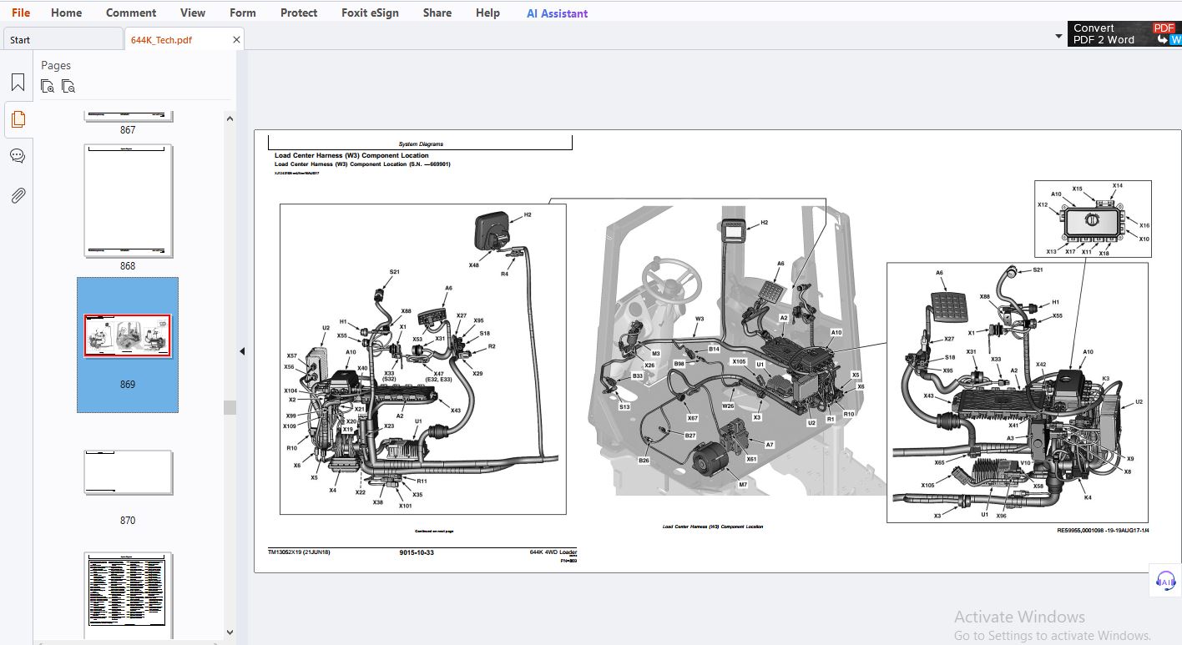Click the thumbnail pane vertical scrollbar handle

pos(230,407)
